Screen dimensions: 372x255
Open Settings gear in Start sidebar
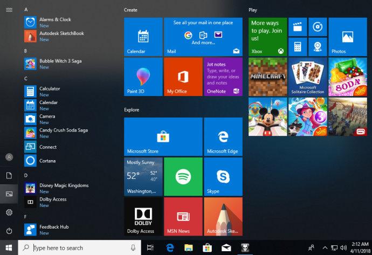[9, 212]
